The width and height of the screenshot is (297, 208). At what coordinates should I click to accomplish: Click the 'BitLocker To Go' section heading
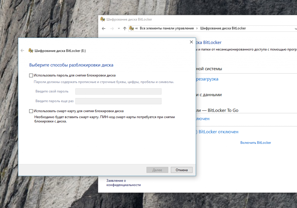217,110
